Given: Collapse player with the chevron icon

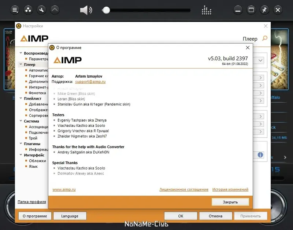Looking at the screenshot, I should (55, 10).
